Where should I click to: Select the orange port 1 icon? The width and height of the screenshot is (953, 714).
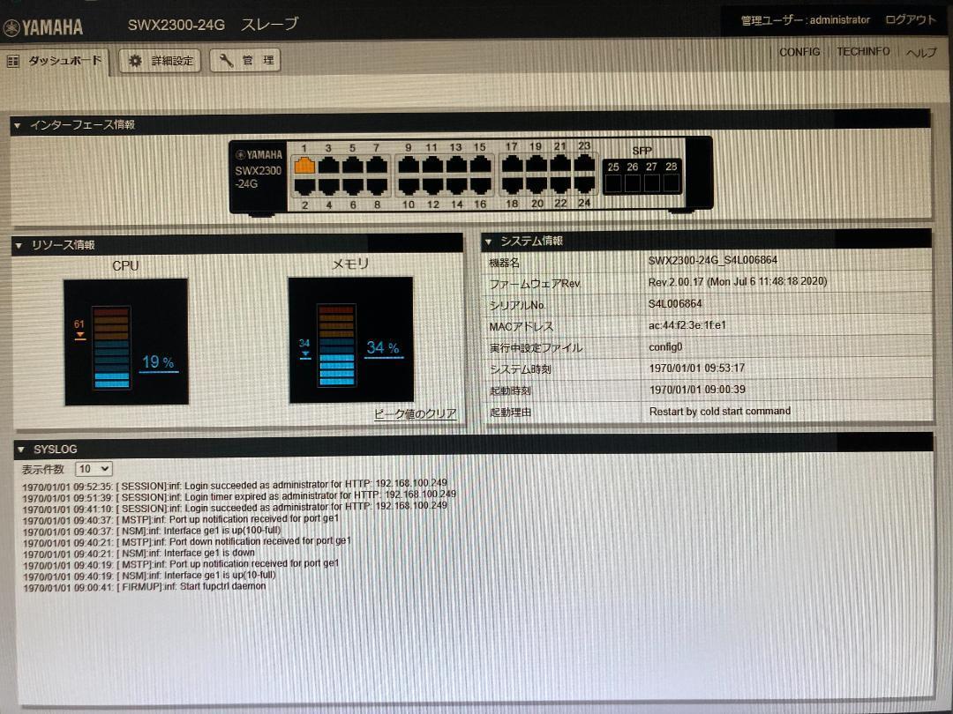pos(304,165)
